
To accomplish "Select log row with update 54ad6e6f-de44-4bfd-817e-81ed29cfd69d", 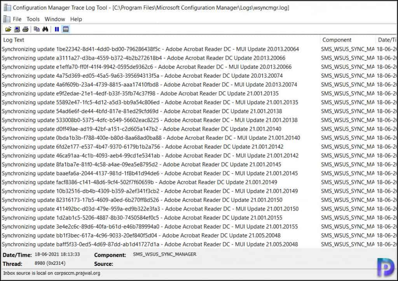I will (x=199, y=111).
